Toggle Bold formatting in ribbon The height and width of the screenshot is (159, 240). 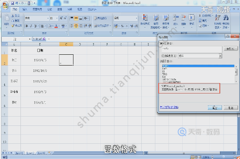(x=27, y=26)
